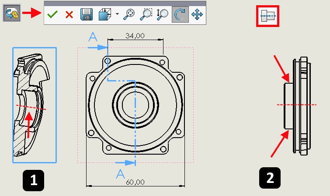This screenshot has width=330, height=196.
Task: Cancel with the red X icon
Action: pos(69,15)
